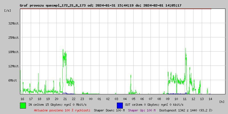Screen dimensions: 228x114
Task: Select the graph title text
Action: point(100,5)
